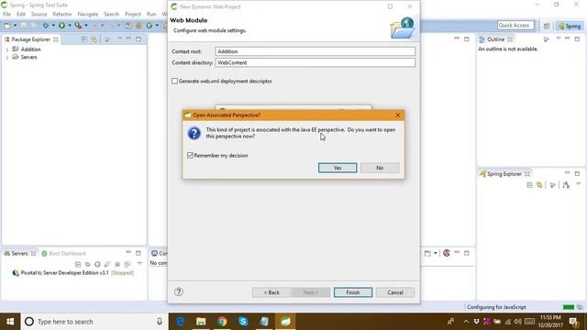The width and height of the screenshot is (587, 330).
Task: Click the Windows search box
Action: click(x=94, y=322)
